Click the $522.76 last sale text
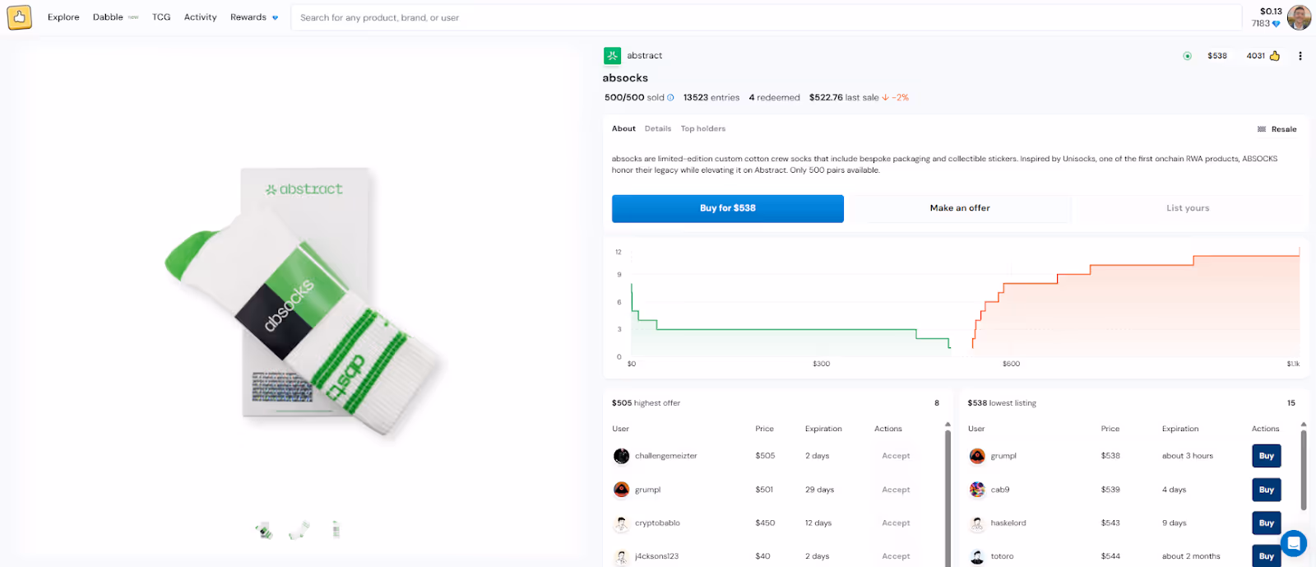This screenshot has width=1316, height=567. click(x=844, y=97)
